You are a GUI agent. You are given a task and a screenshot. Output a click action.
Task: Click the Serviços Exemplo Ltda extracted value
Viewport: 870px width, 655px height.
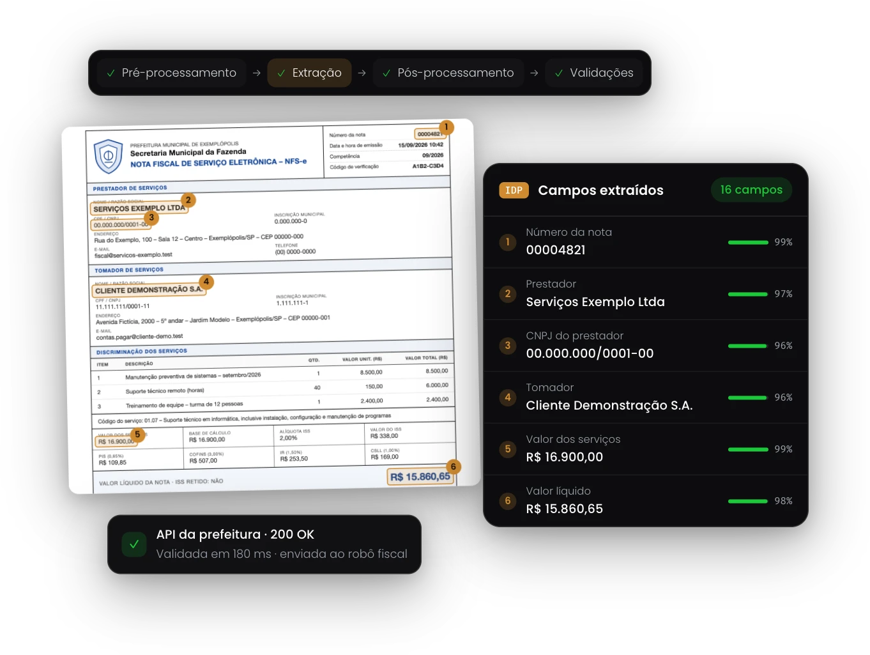pos(595,302)
